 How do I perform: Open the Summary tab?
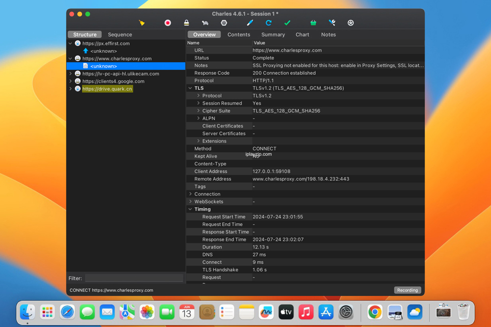(273, 34)
